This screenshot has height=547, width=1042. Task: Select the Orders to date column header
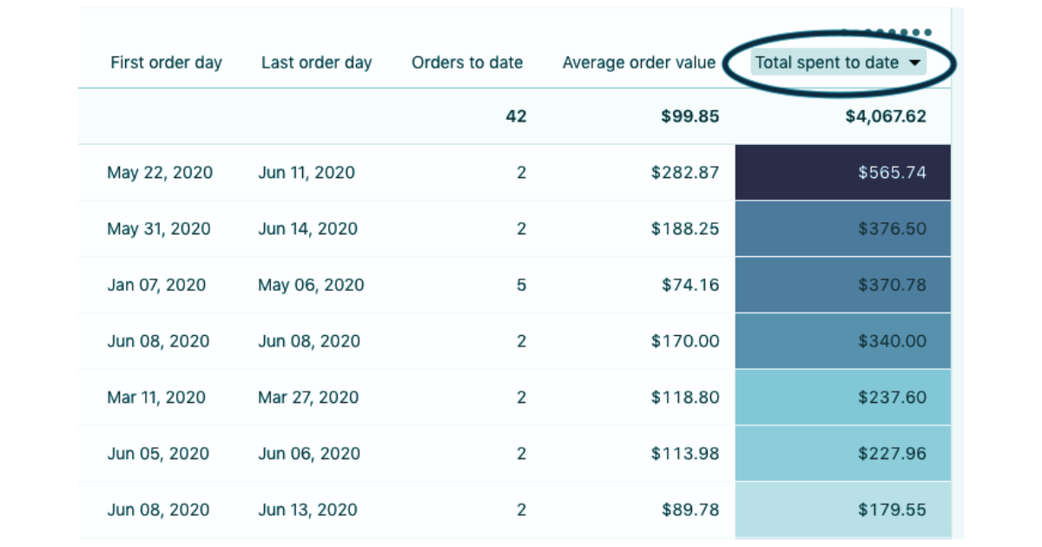pyautogui.click(x=467, y=63)
